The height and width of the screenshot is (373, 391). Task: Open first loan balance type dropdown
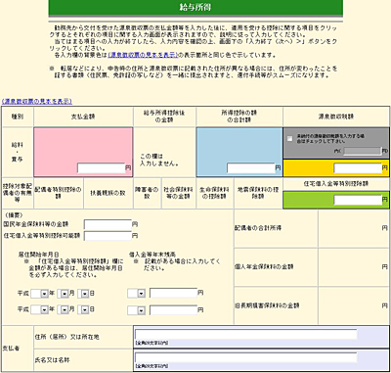click(136, 294)
